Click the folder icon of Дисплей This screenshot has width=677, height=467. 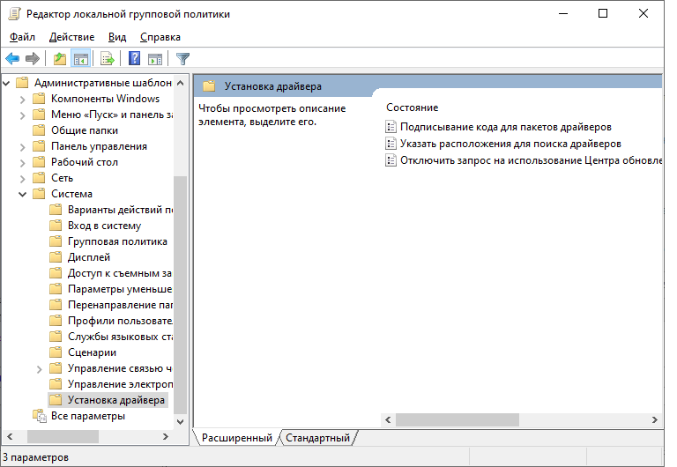[x=56, y=257]
